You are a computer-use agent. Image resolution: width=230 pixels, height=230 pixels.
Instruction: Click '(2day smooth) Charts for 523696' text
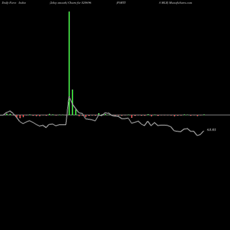(x=70, y=3)
